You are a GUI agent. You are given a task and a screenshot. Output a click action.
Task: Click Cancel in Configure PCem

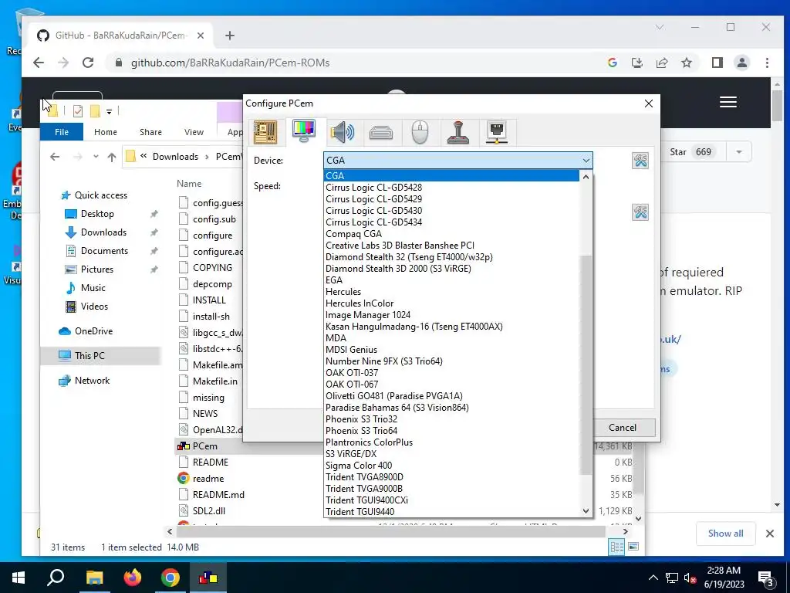pyautogui.click(x=623, y=428)
